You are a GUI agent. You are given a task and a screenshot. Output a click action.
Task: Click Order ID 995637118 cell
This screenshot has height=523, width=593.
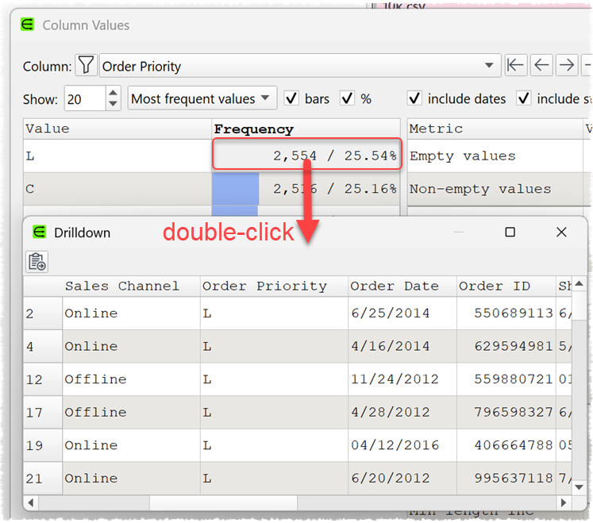click(506, 478)
